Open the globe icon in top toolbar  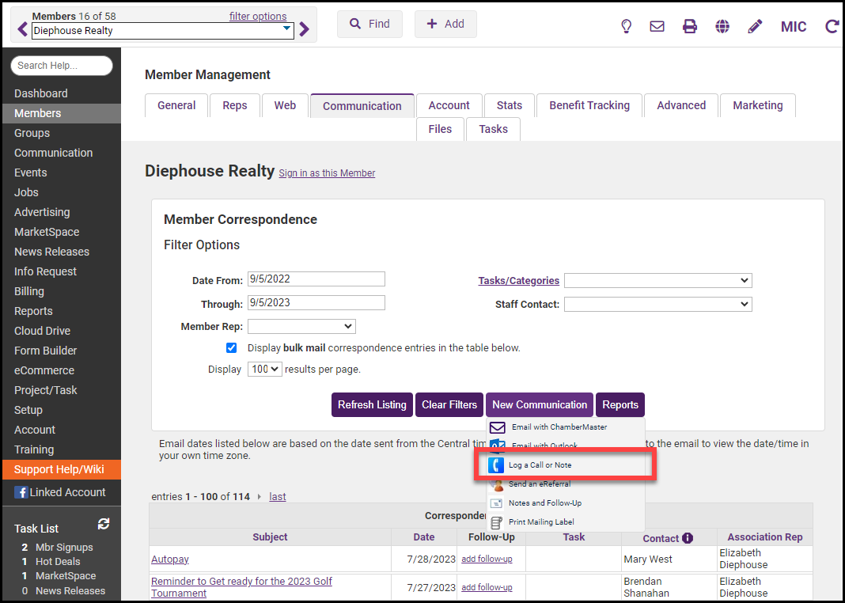coord(722,26)
